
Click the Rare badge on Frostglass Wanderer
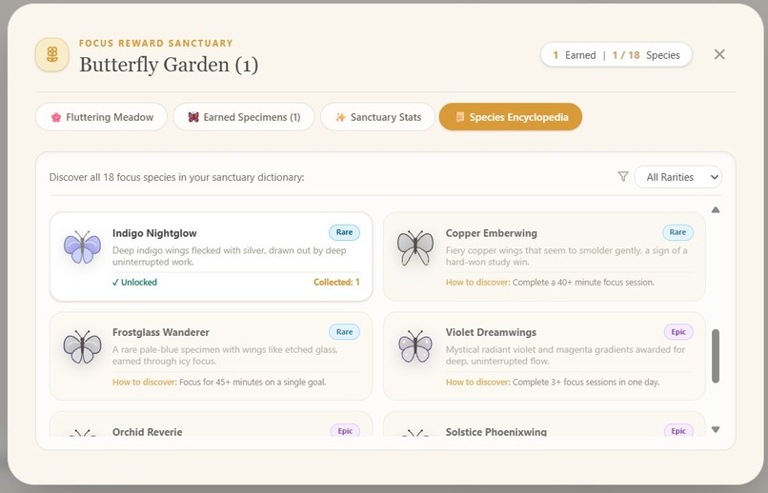tap(344, 331)
